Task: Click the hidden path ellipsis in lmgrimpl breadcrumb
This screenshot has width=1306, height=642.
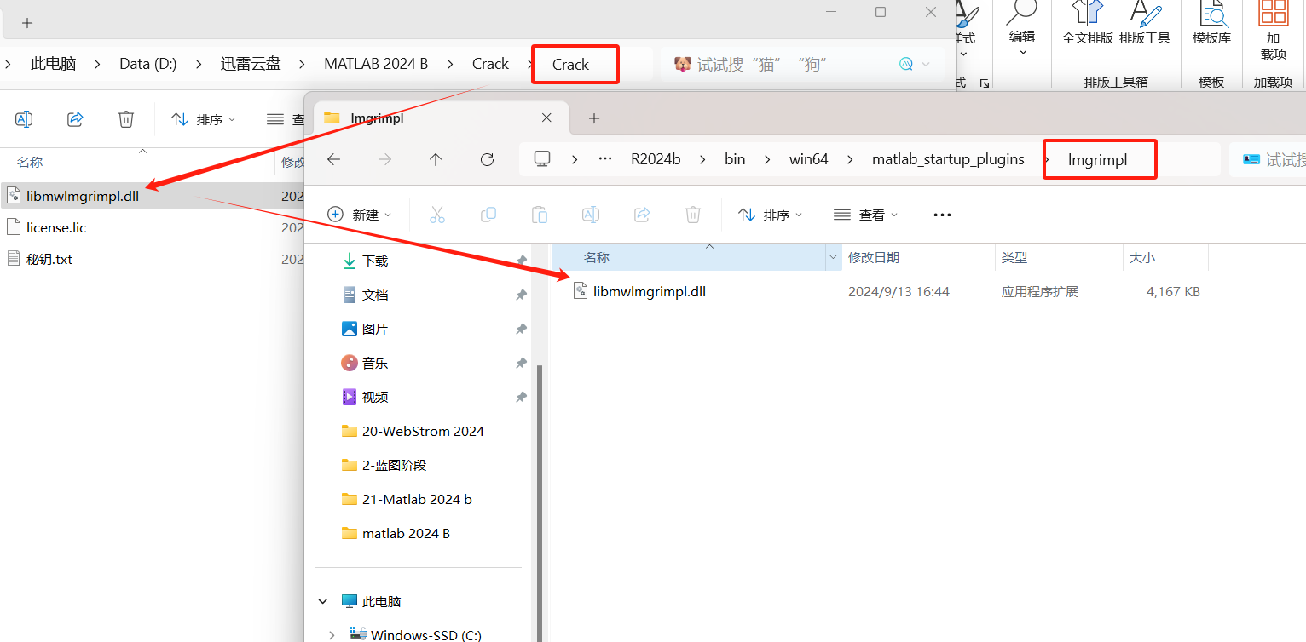Action: 605,159
